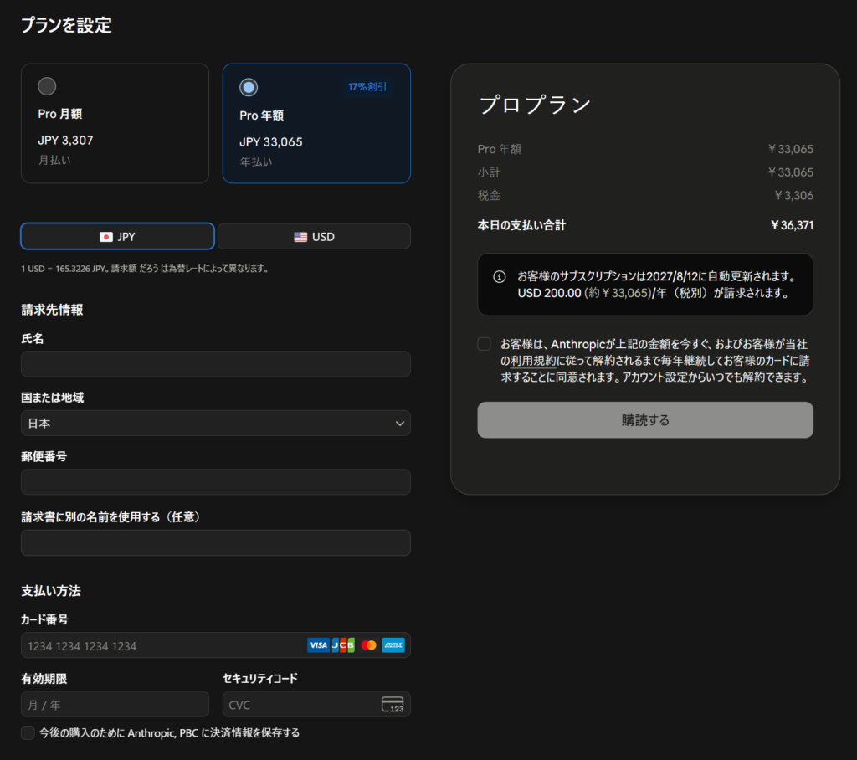Focus the カード番号 card number field
The height and width of the screenshot is (760, 857).
[x=216, y=645]
